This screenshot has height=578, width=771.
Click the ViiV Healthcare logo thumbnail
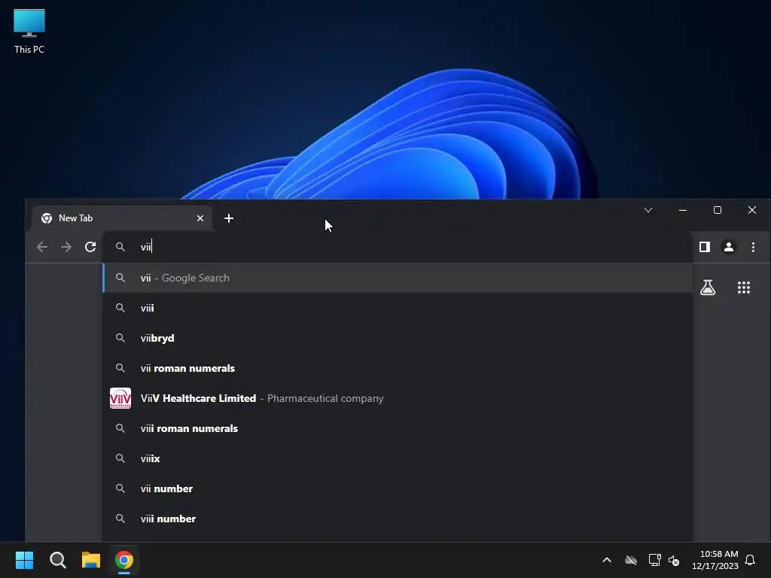click(120, 398)
